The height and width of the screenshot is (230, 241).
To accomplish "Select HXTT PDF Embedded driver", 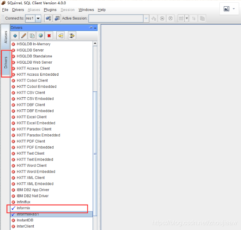I will [x=52, y=147].
